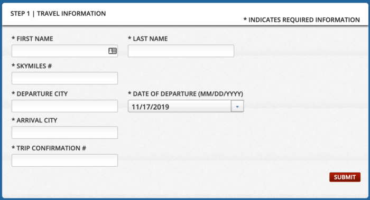This screenshot has height=200, width=370.
Task: Click empty form area beside the Submit button
Action: pos(236,177)
